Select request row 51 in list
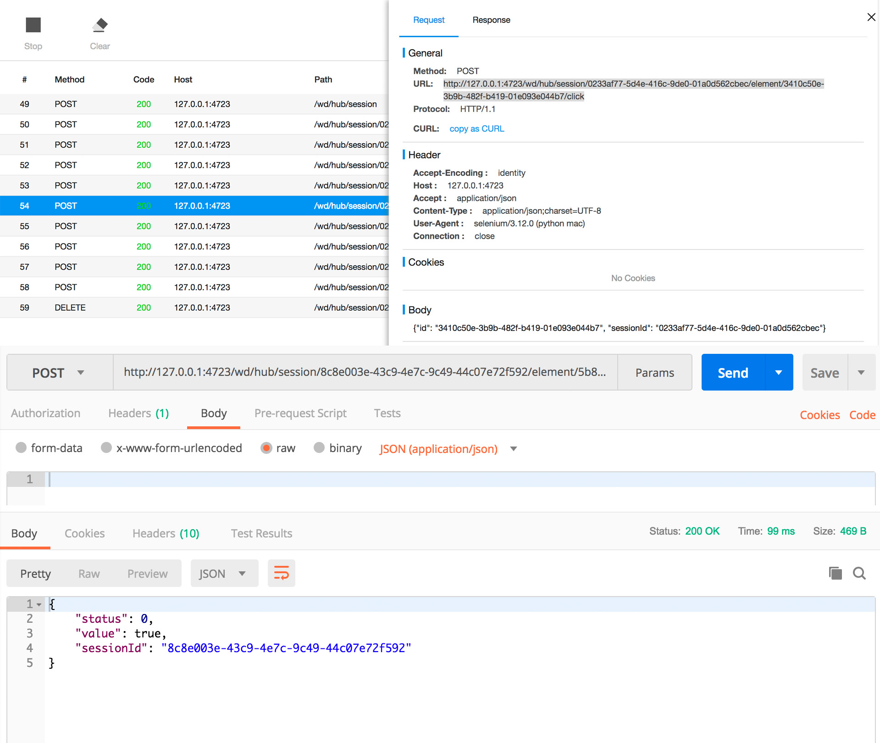This screenshot has height=743, width=880. 194,145
